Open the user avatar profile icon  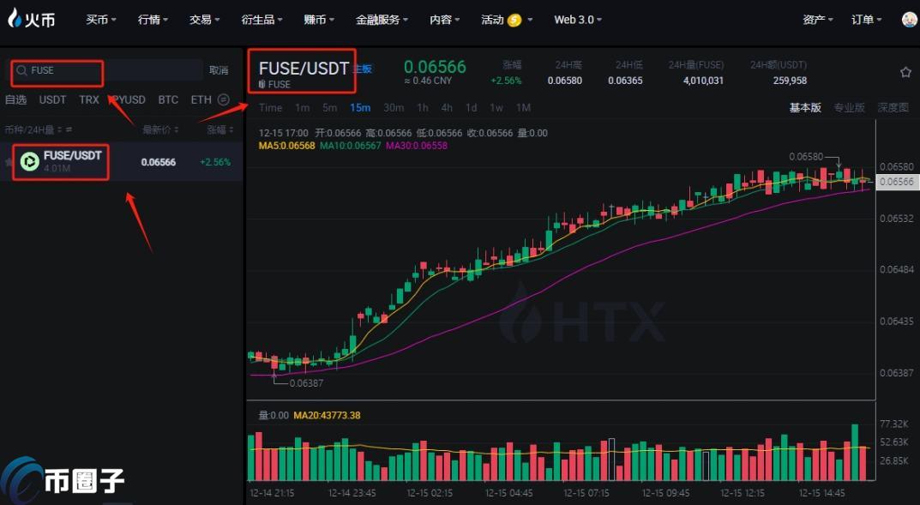[909, 18]
